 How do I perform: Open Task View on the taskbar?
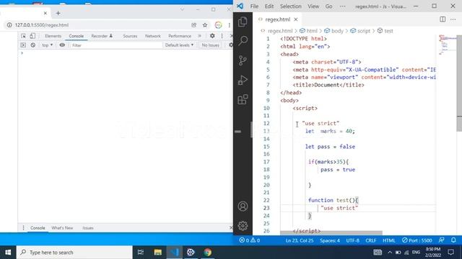141,253
